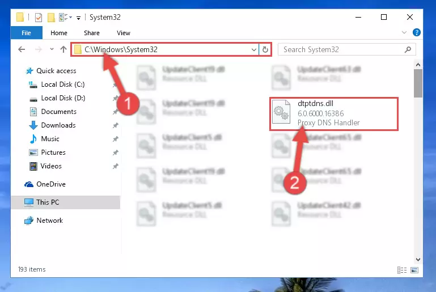Click the pin icon next to Downloads
The height and width of the screenshot is (292, 436).
pos(116,125)
